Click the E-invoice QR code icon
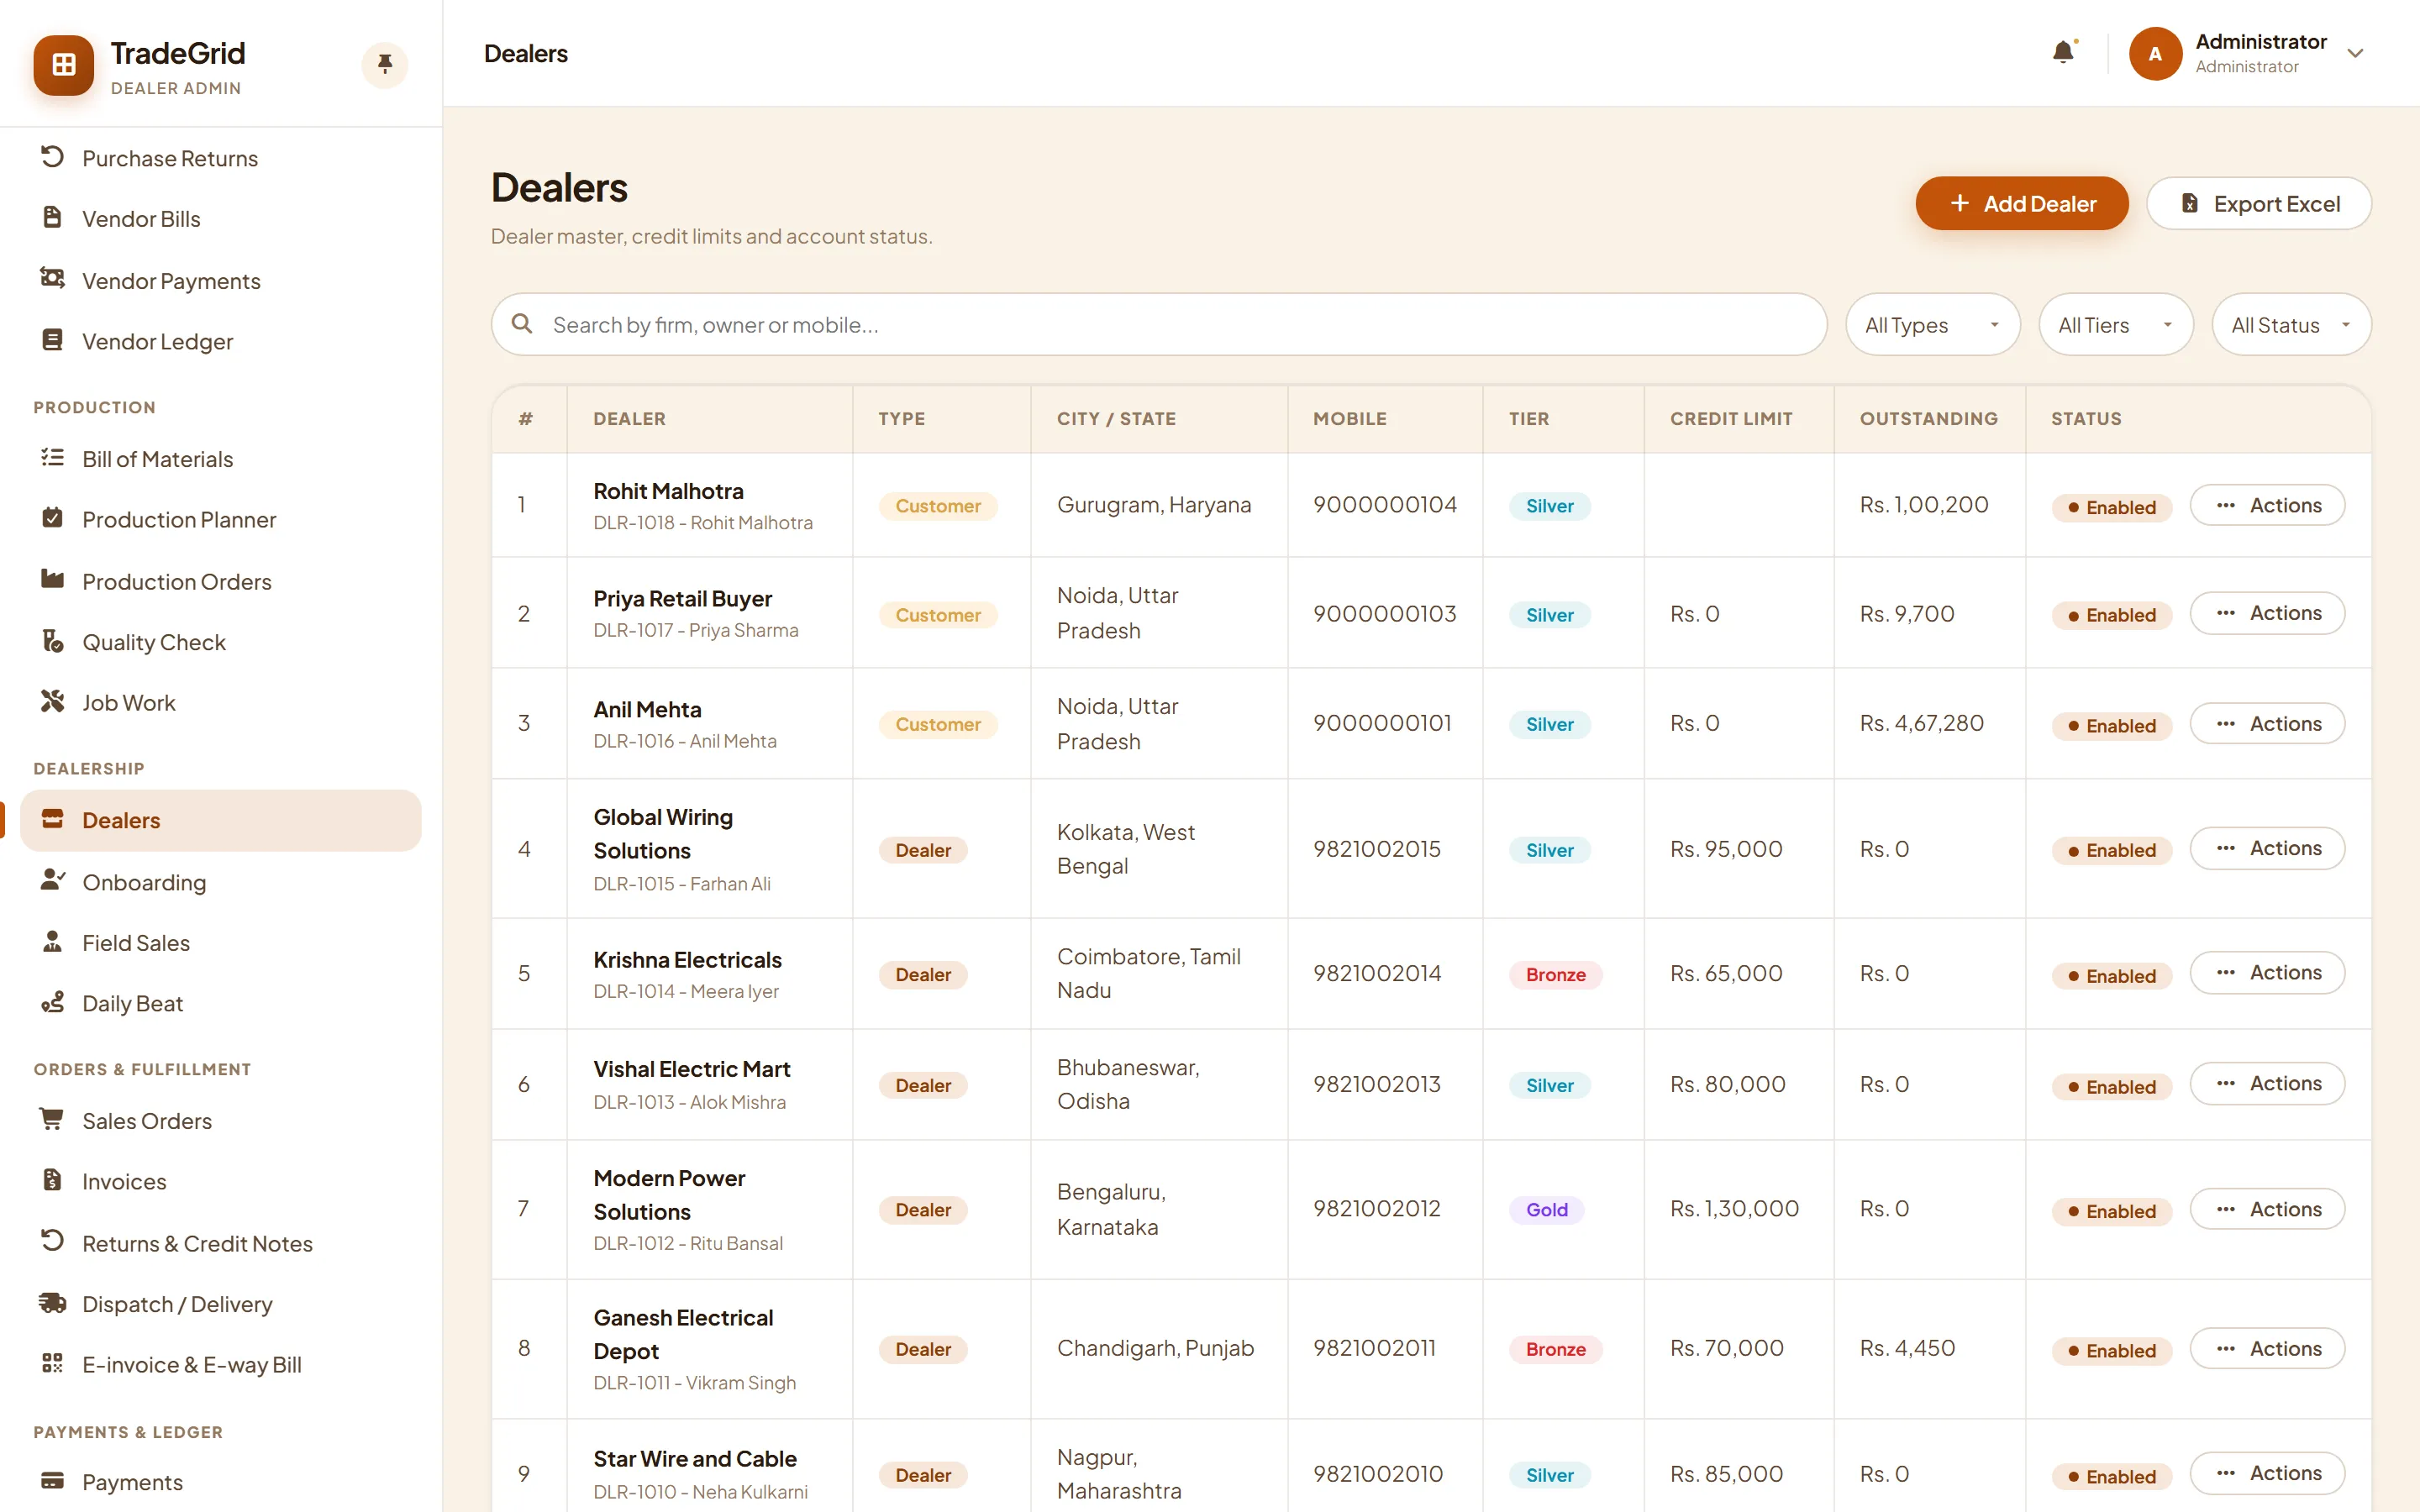 click(52, 1364)
